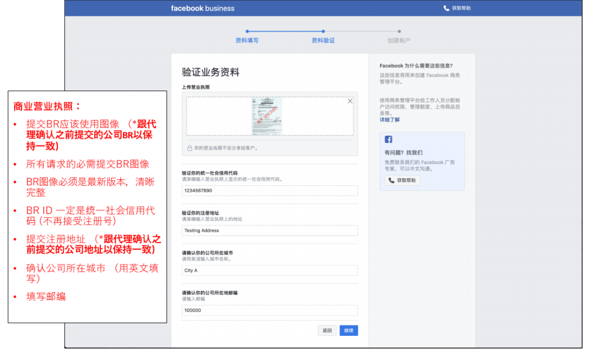589x349 pixels.
Task: Click the Facebook 为什么需要这些信息 heading
Action: point(416,66)
